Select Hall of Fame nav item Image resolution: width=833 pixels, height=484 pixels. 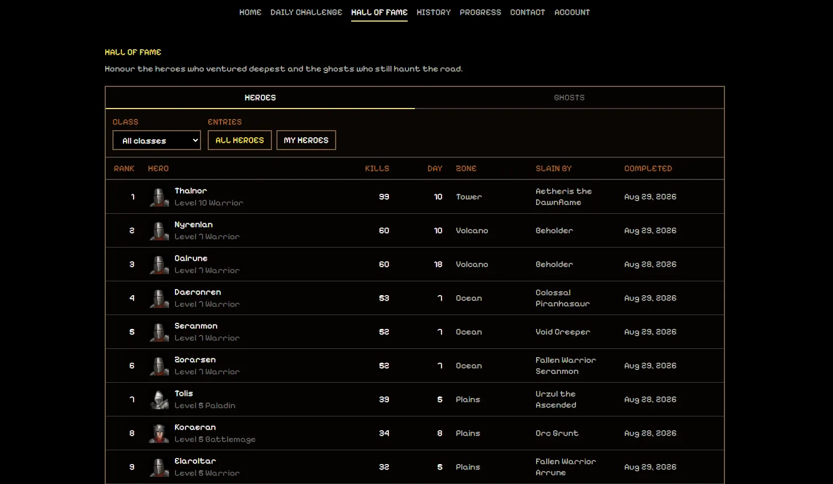379,12
